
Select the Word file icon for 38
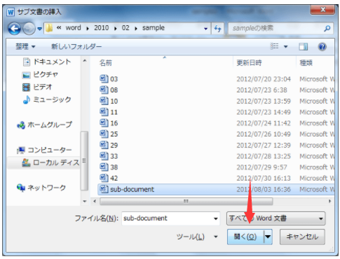[104, 167]
